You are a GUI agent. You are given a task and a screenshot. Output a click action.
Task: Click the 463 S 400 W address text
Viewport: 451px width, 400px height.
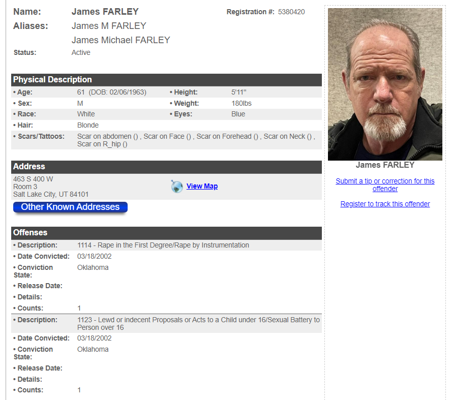tap(33, 179)
